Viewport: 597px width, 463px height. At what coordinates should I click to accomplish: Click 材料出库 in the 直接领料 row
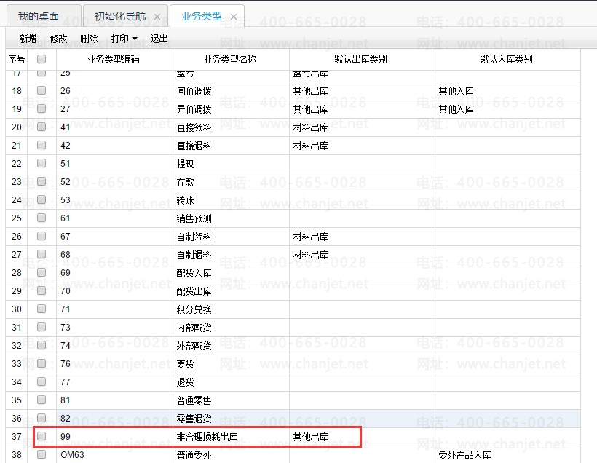click(310, 127)
